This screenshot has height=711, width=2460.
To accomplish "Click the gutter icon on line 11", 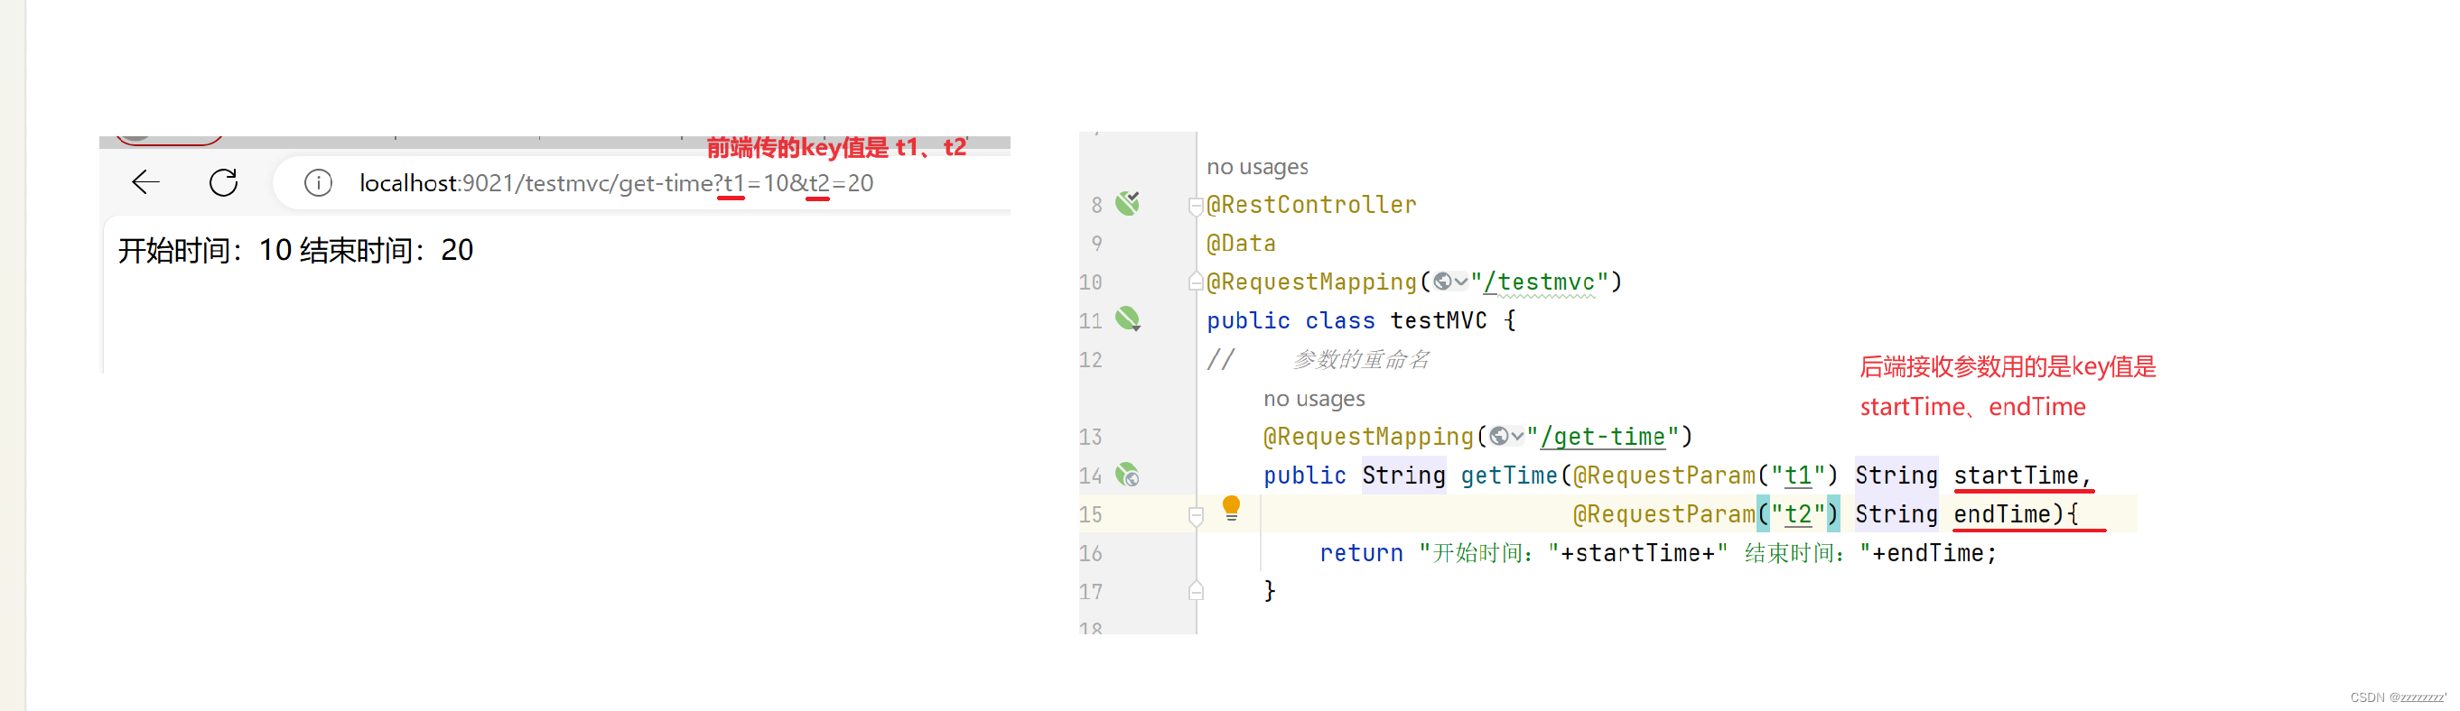I will click(1128, 319).
